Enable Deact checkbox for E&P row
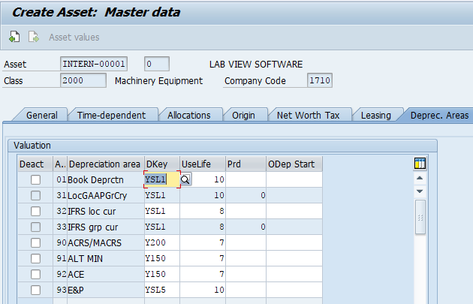473x304 pixels. pyautogui.click(x=35, y=290)
